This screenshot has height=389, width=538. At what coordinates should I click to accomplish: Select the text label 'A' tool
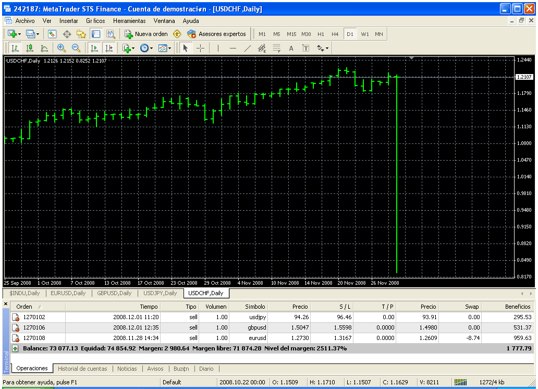(291, 48)
